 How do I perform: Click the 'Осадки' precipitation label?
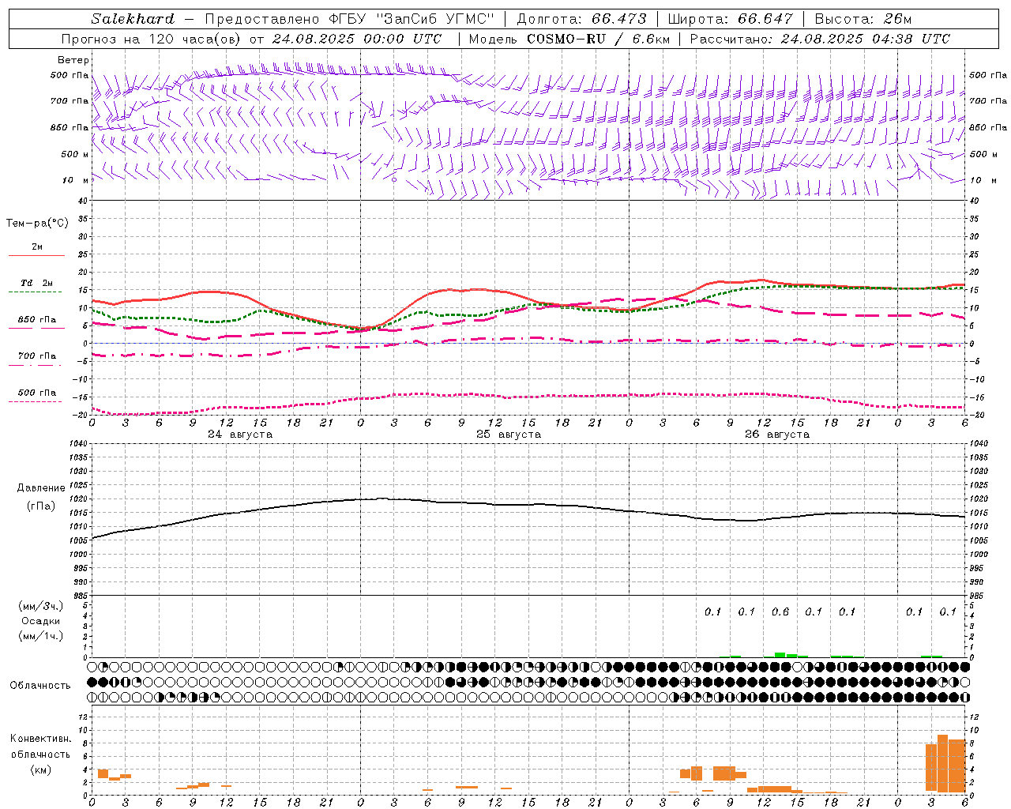pos(41,621)
